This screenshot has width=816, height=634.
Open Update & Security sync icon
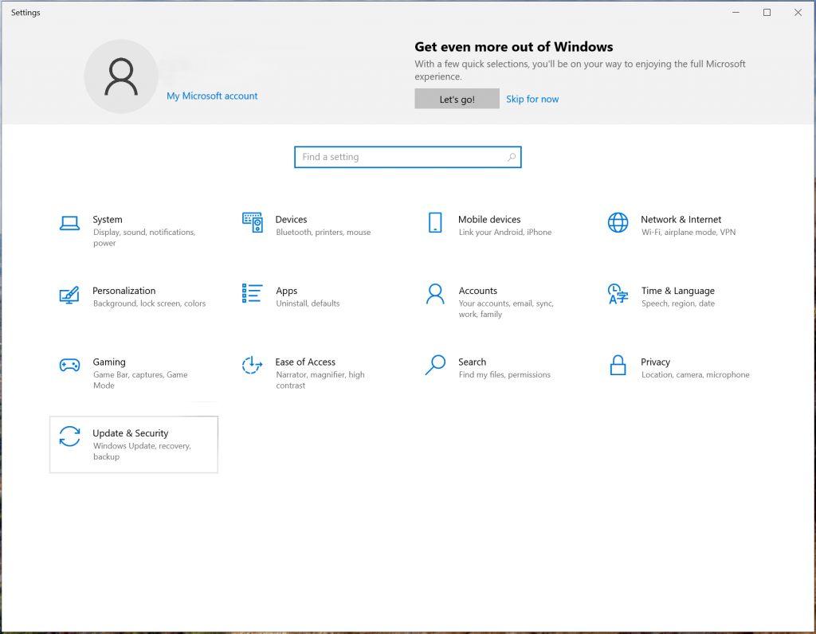click(x=69, y=436)
